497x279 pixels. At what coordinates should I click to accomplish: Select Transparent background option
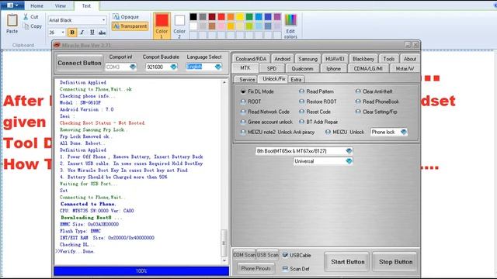pyautogui.click(x=130, y=26)
